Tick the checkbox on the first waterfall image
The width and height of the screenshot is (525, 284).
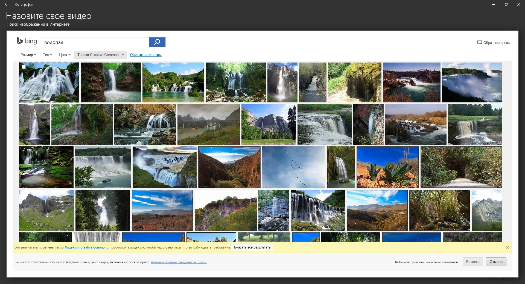(x=24, y=67)
